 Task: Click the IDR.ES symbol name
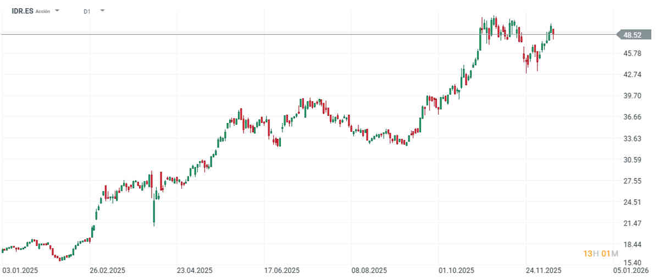(22, 11)
